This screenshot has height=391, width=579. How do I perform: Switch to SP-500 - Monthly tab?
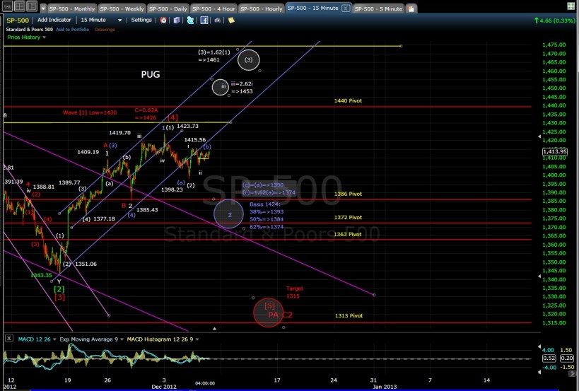pos(72,8)
